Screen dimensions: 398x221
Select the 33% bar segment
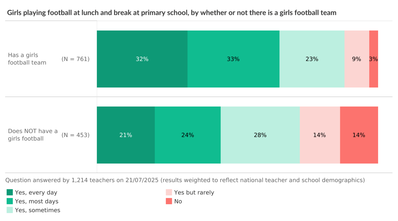click(233, 59)
